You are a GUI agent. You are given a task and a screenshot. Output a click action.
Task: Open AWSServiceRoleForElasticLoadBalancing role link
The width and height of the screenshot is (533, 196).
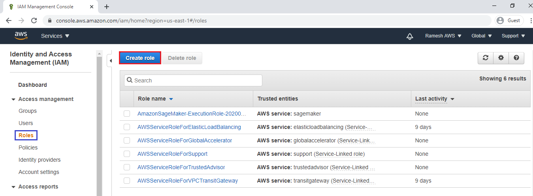[189, 127]
